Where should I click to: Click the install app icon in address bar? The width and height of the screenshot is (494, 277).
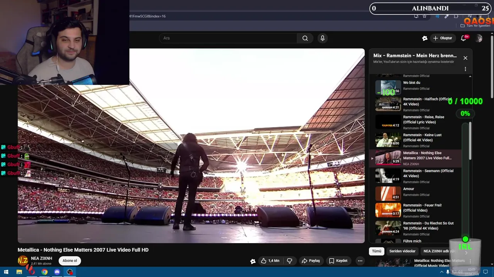(416, 16)
